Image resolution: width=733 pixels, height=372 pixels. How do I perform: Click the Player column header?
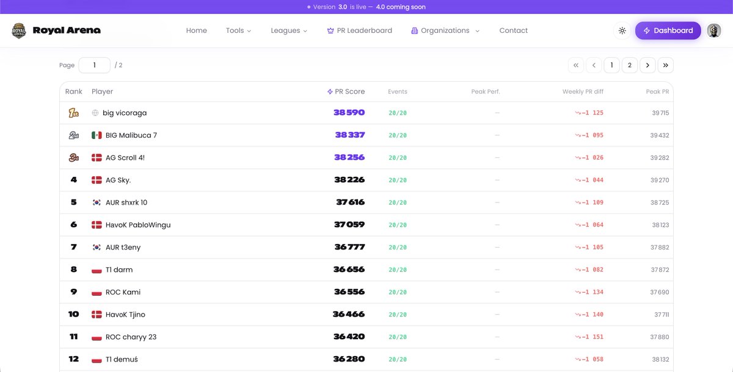(103, 91)
